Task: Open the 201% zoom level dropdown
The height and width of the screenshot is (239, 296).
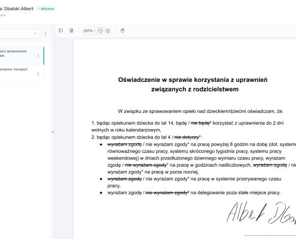Action: 90,30
